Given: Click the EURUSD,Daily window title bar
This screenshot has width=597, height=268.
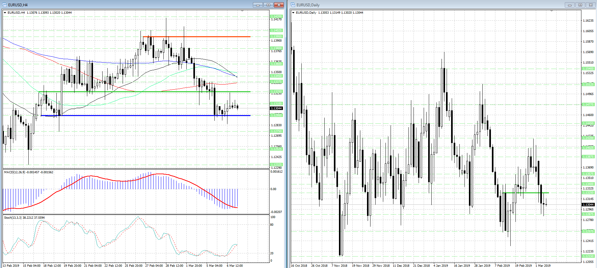Looking at the screenshot, I should coord(414,5).
